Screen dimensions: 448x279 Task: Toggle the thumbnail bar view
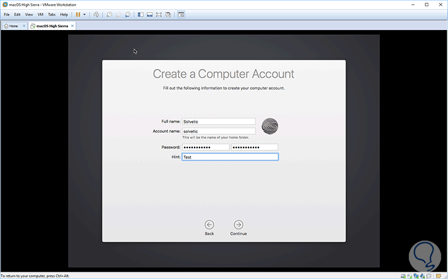click(x=149, y=15)
